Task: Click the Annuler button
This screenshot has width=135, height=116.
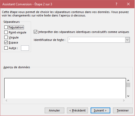Action: (x=54, y=110)
